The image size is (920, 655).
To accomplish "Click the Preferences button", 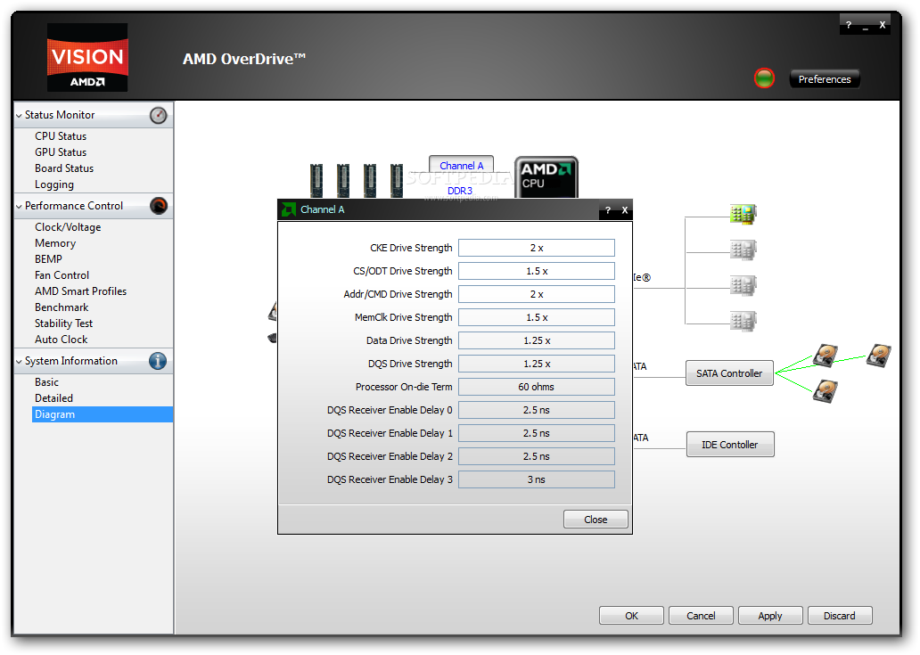I will coord(825,79).
